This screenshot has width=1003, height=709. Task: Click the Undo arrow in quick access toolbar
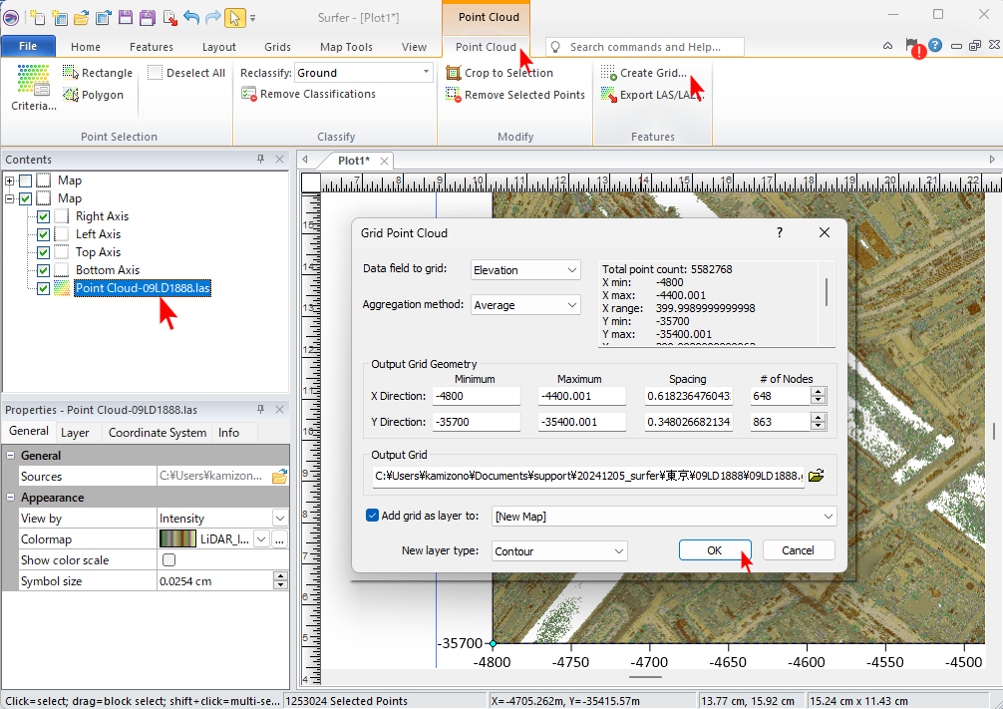[192, 17]
